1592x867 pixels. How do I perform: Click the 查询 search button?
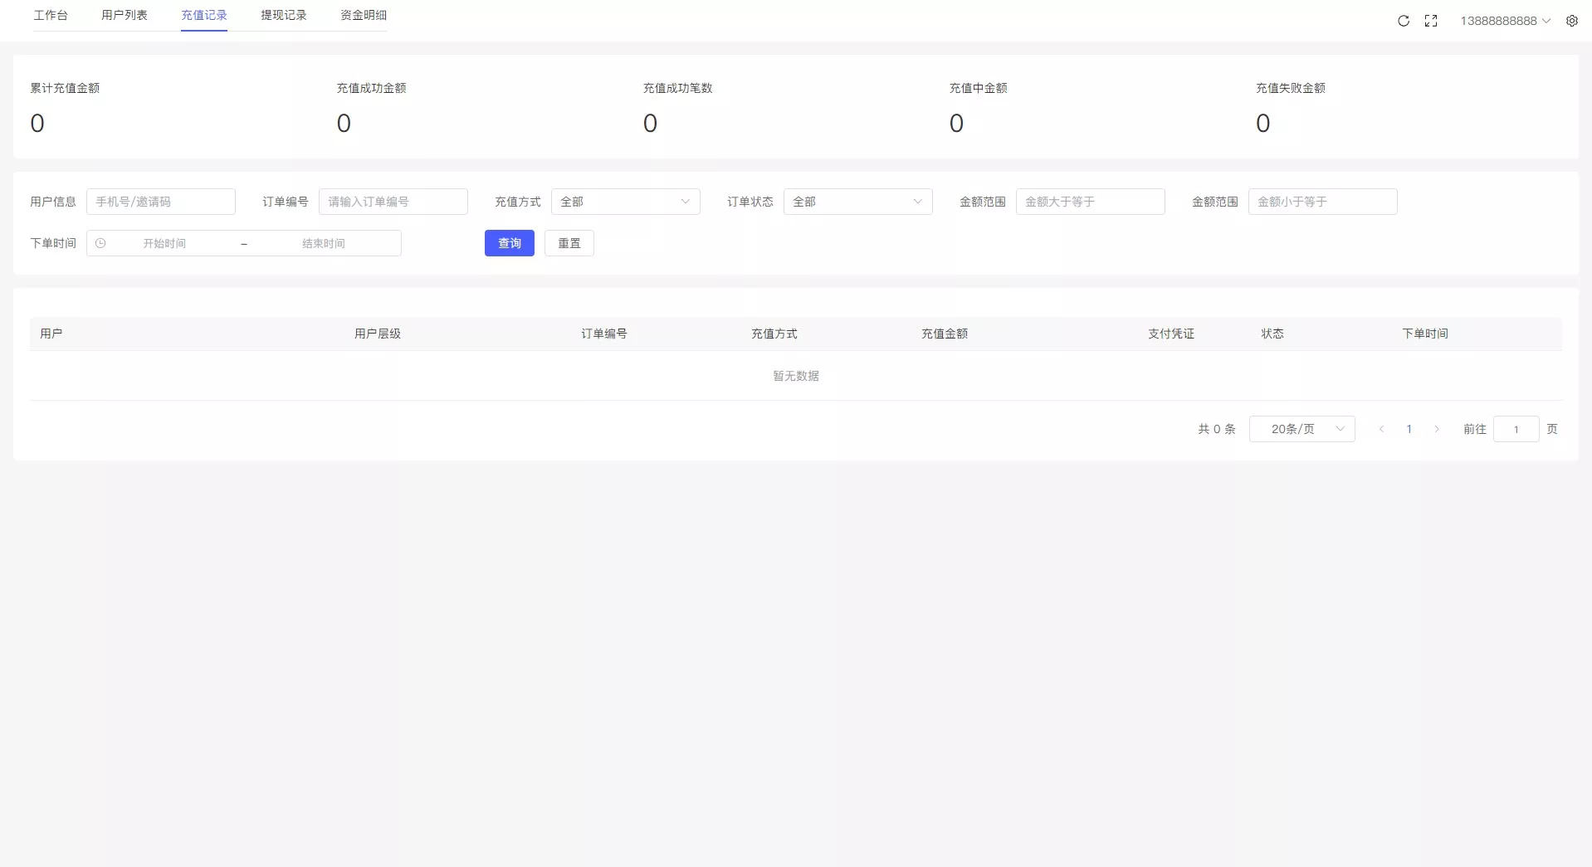509,243
